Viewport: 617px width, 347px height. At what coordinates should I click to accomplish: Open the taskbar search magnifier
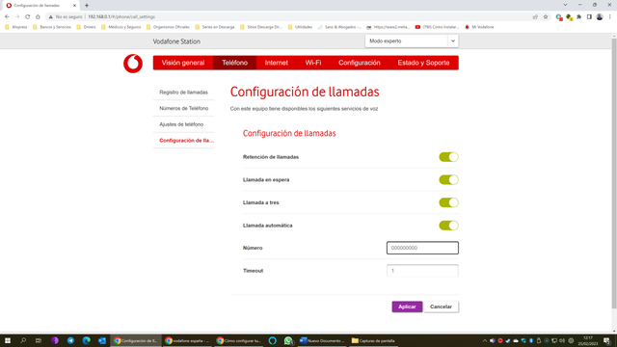(23, 340)
